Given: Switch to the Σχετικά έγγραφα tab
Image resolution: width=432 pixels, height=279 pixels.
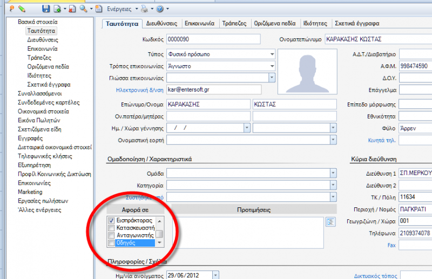Looking at the screenshot, I should [357, 24].
